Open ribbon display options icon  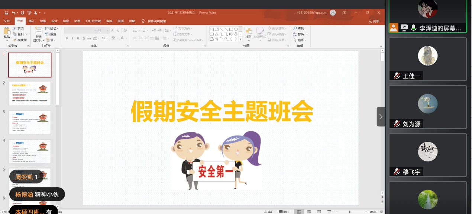(x=344, y=13)
